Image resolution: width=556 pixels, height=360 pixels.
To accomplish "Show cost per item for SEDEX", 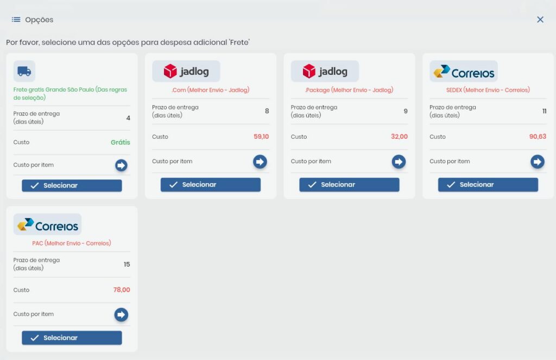I will 537,162.
